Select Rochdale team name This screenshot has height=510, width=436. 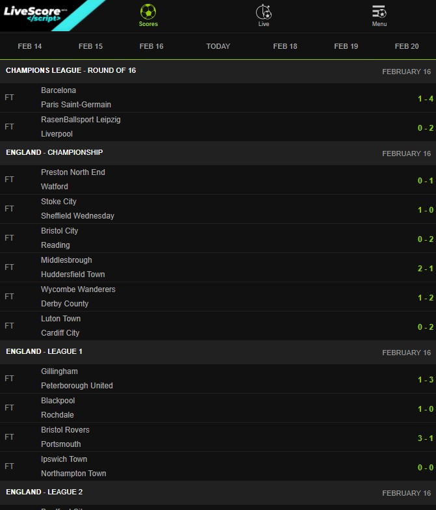57,415
